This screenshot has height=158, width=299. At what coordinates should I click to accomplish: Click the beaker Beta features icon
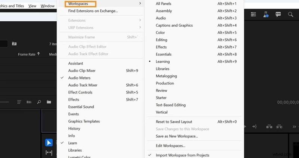266,14
